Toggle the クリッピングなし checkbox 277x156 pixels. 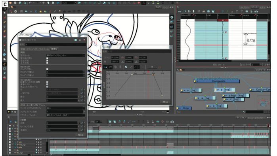(x=47, y=69)
